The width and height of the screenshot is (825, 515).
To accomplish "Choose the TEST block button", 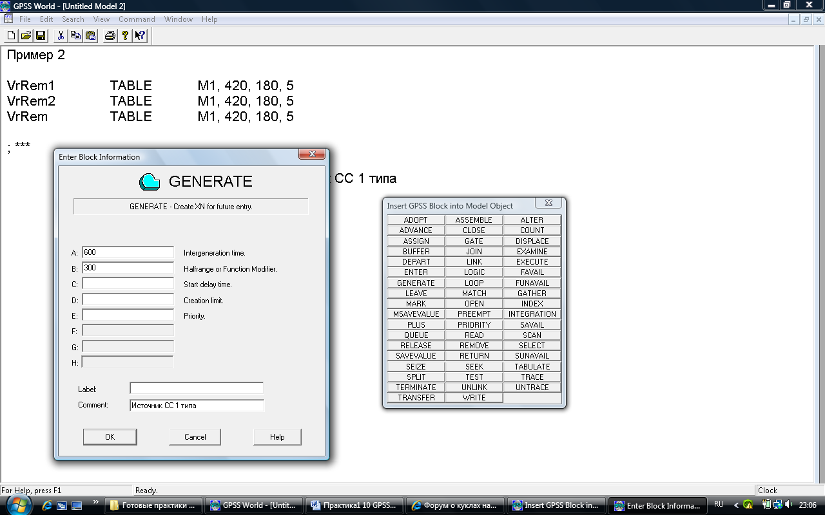I will (x=474, y=377).
